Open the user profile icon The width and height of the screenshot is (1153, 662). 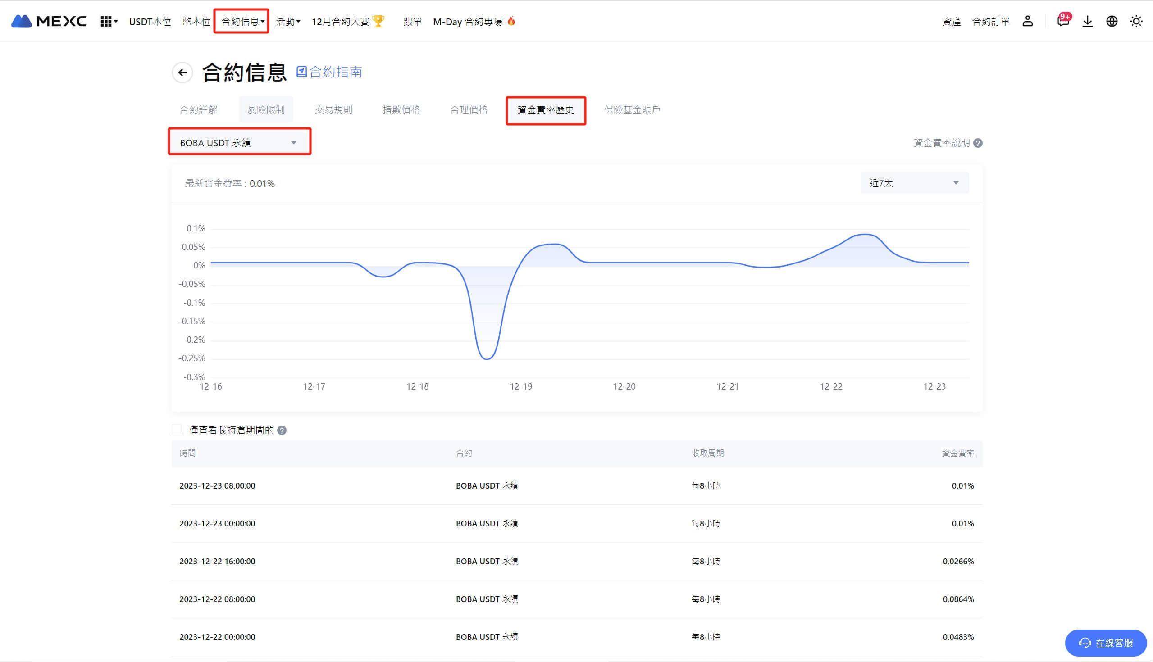tap(1027, 21)
